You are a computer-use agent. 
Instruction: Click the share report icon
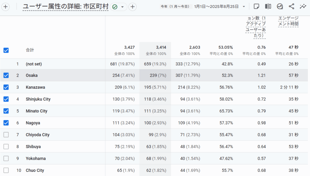[291, 6]
